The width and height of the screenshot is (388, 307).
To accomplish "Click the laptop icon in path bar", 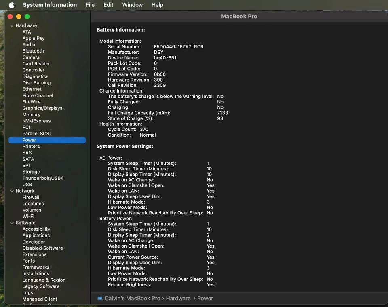I will (100, 299).
